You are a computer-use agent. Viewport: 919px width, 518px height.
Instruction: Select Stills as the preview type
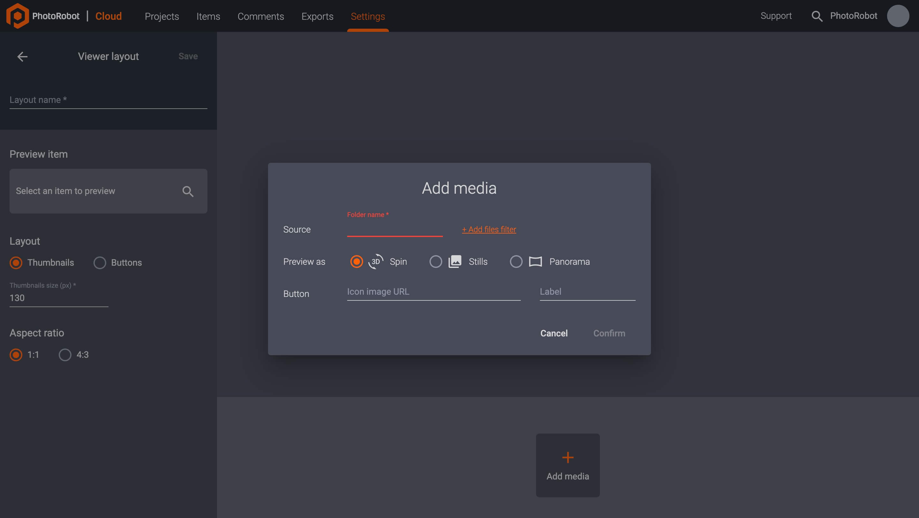coord(436,261)
